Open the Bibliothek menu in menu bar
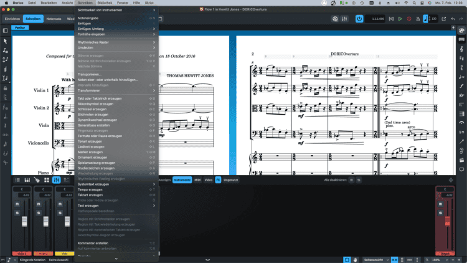 [x=105, y=2]
